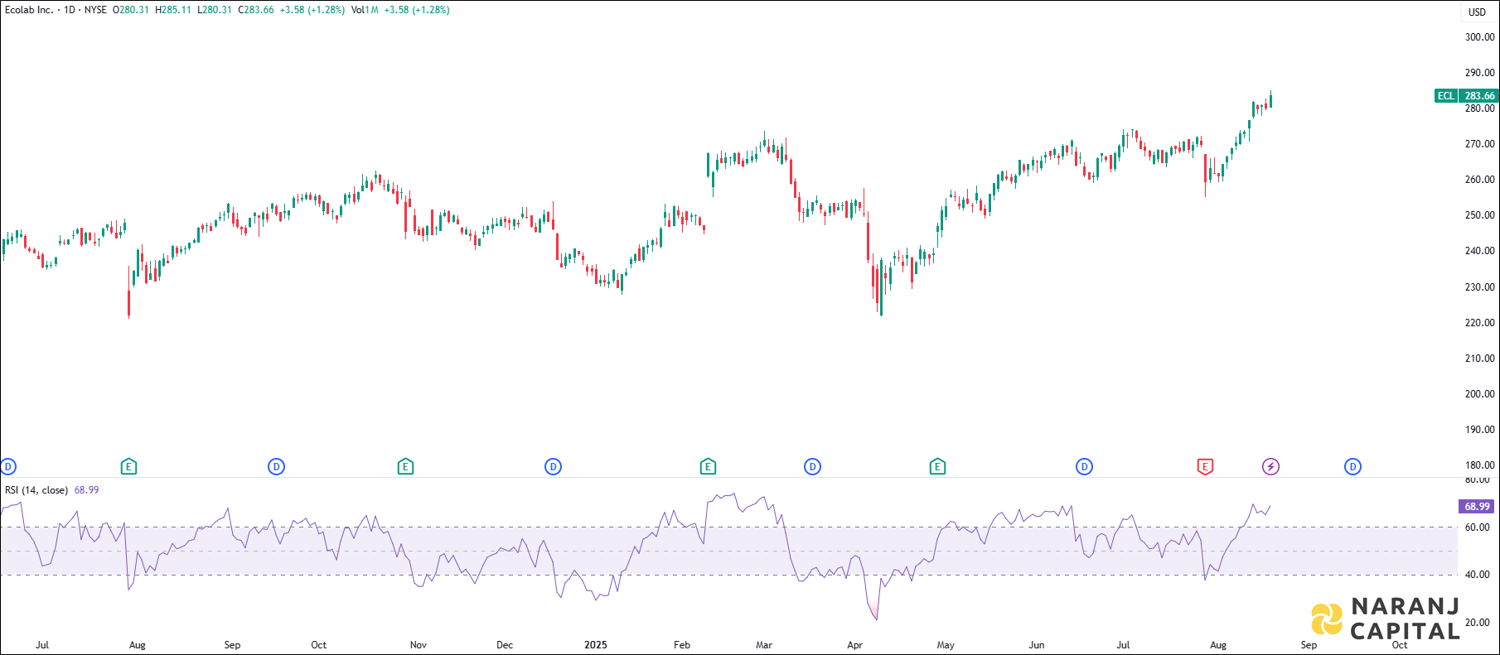
Task: Click the 270.00 price axis label
Action: coord(1480,144)
